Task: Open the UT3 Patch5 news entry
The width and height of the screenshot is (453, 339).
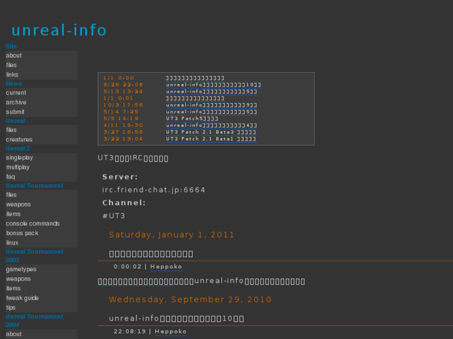Action: click(x=192, y=119)
